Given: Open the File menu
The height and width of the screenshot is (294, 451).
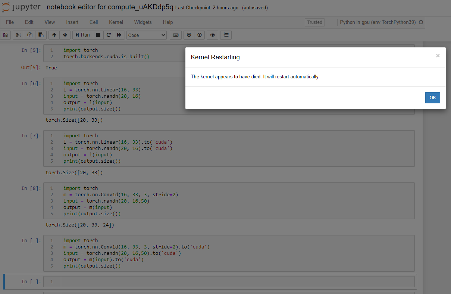Looking at the screenshot, I should point(10,22).
